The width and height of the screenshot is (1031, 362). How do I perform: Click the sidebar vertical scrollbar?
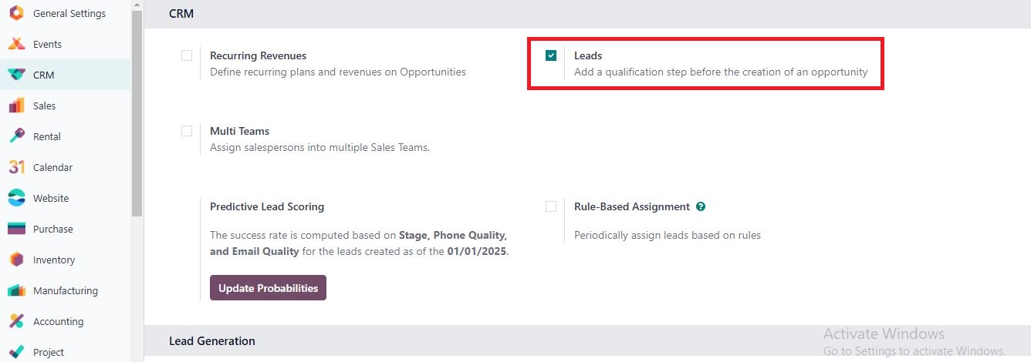pos(137,116)
